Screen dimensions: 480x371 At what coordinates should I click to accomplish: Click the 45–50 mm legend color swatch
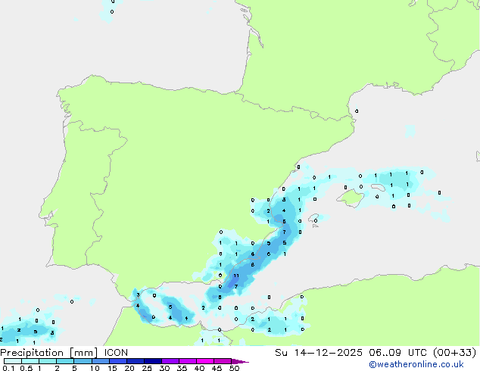(223, 361)
